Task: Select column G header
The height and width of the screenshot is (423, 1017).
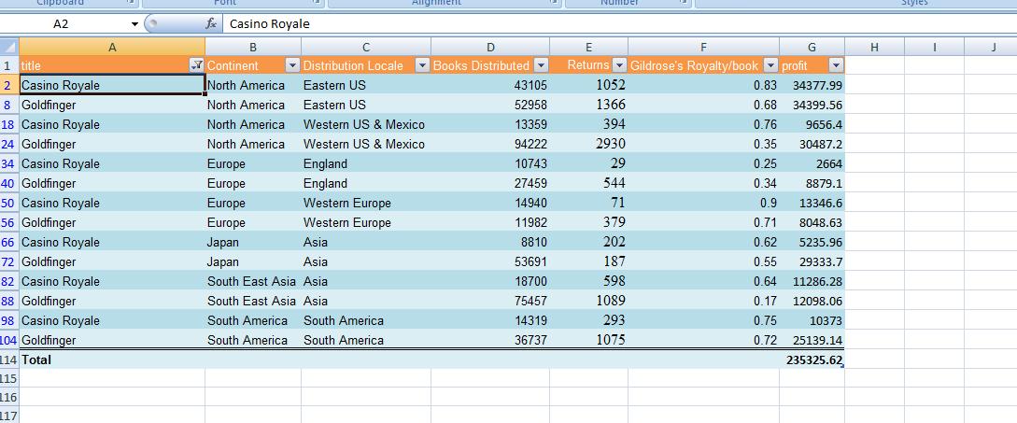Action: (x=812, y=47)
